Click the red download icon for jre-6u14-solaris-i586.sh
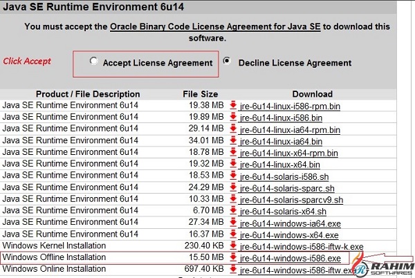Image resolution: width=415 pixels, height=278 pixels. pyautogui.click(x=233, y=176)
